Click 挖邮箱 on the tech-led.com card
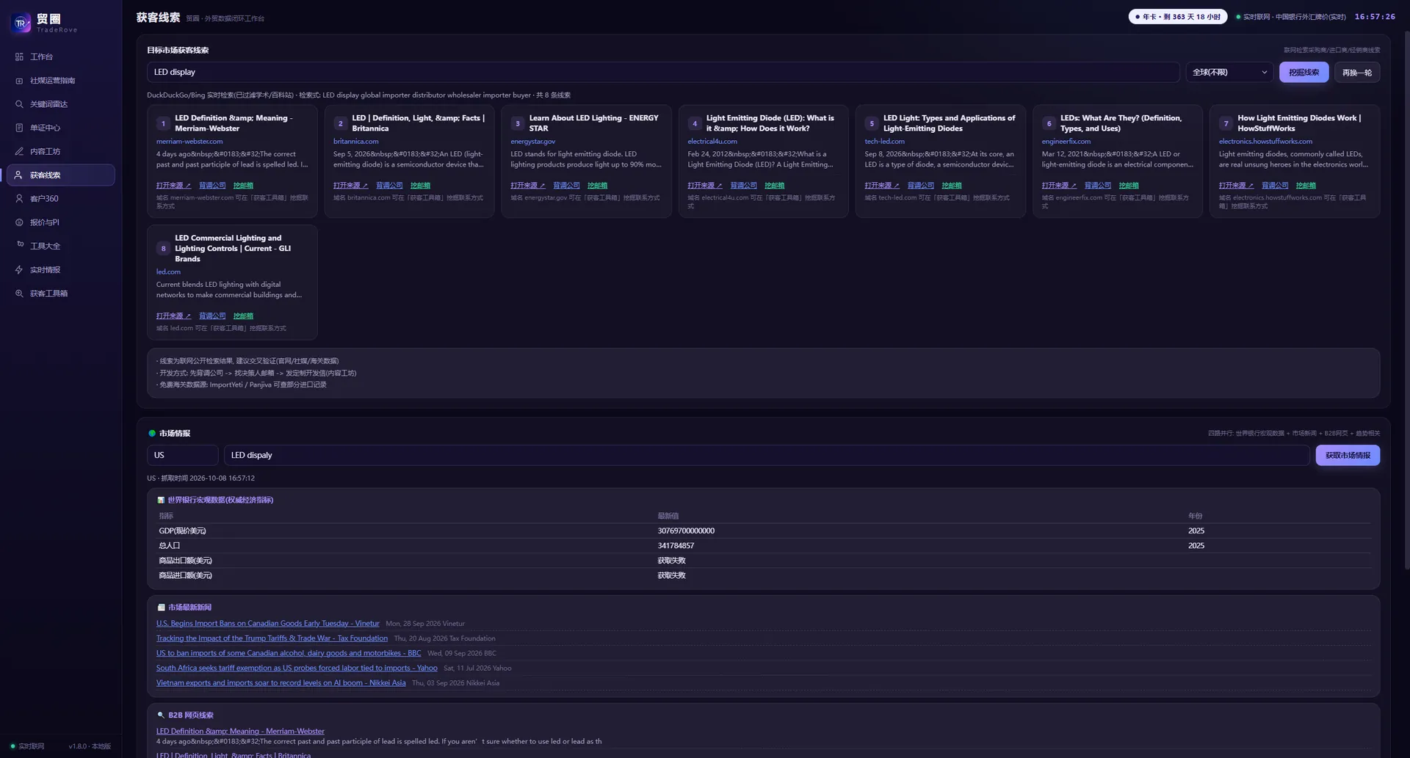 (952, 186)
